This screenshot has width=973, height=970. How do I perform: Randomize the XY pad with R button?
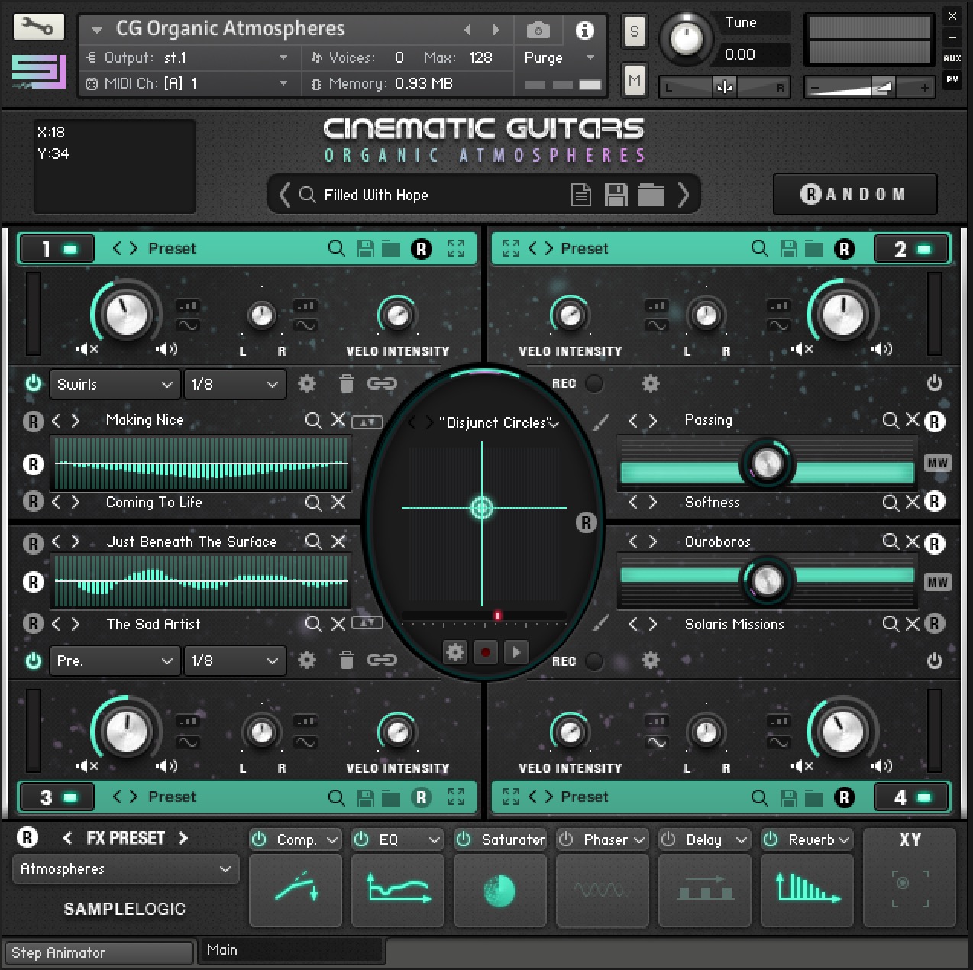tap(586, 522)
